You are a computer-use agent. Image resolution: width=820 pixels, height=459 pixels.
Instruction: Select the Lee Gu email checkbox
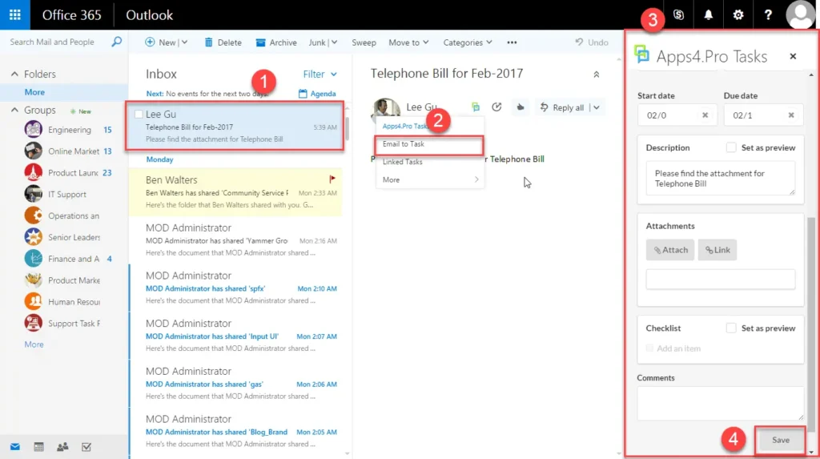click(x=139, y=115)
